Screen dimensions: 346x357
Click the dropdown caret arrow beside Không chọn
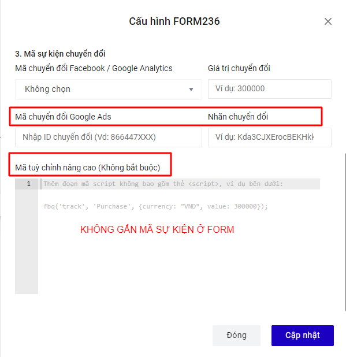(x=191, y=89)
